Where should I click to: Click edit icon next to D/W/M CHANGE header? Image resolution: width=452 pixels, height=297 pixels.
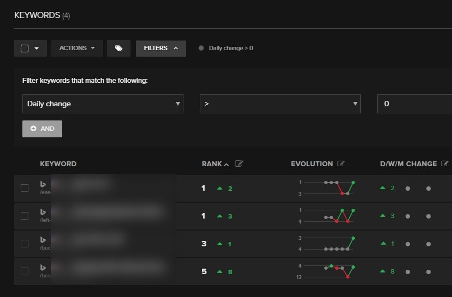pyautogui.click(x=445, y=163)
